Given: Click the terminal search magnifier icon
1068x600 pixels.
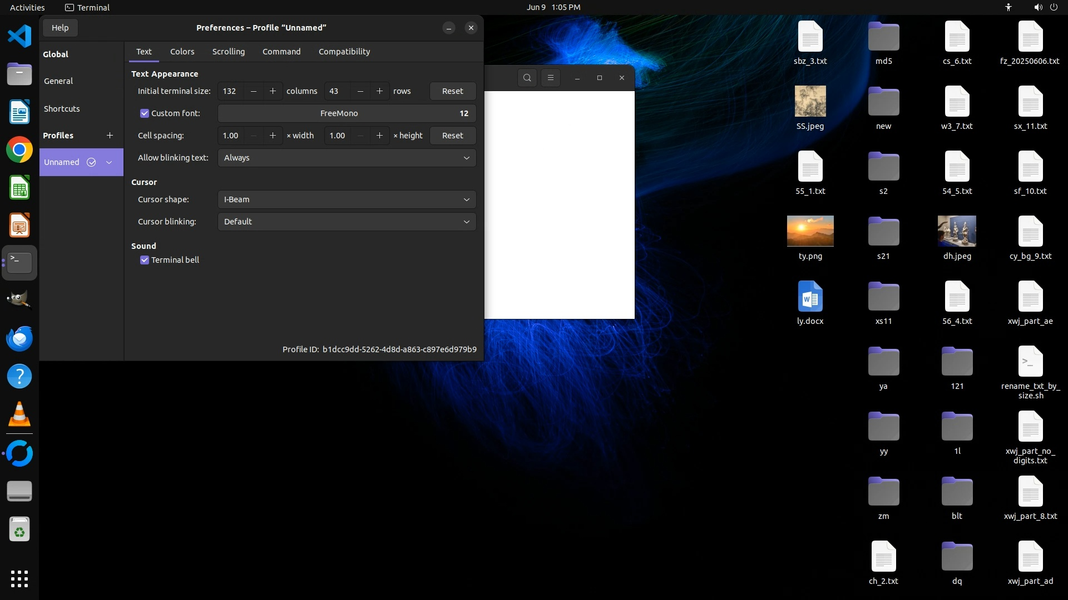Looking at the screenshot, I should coord(527,78).
